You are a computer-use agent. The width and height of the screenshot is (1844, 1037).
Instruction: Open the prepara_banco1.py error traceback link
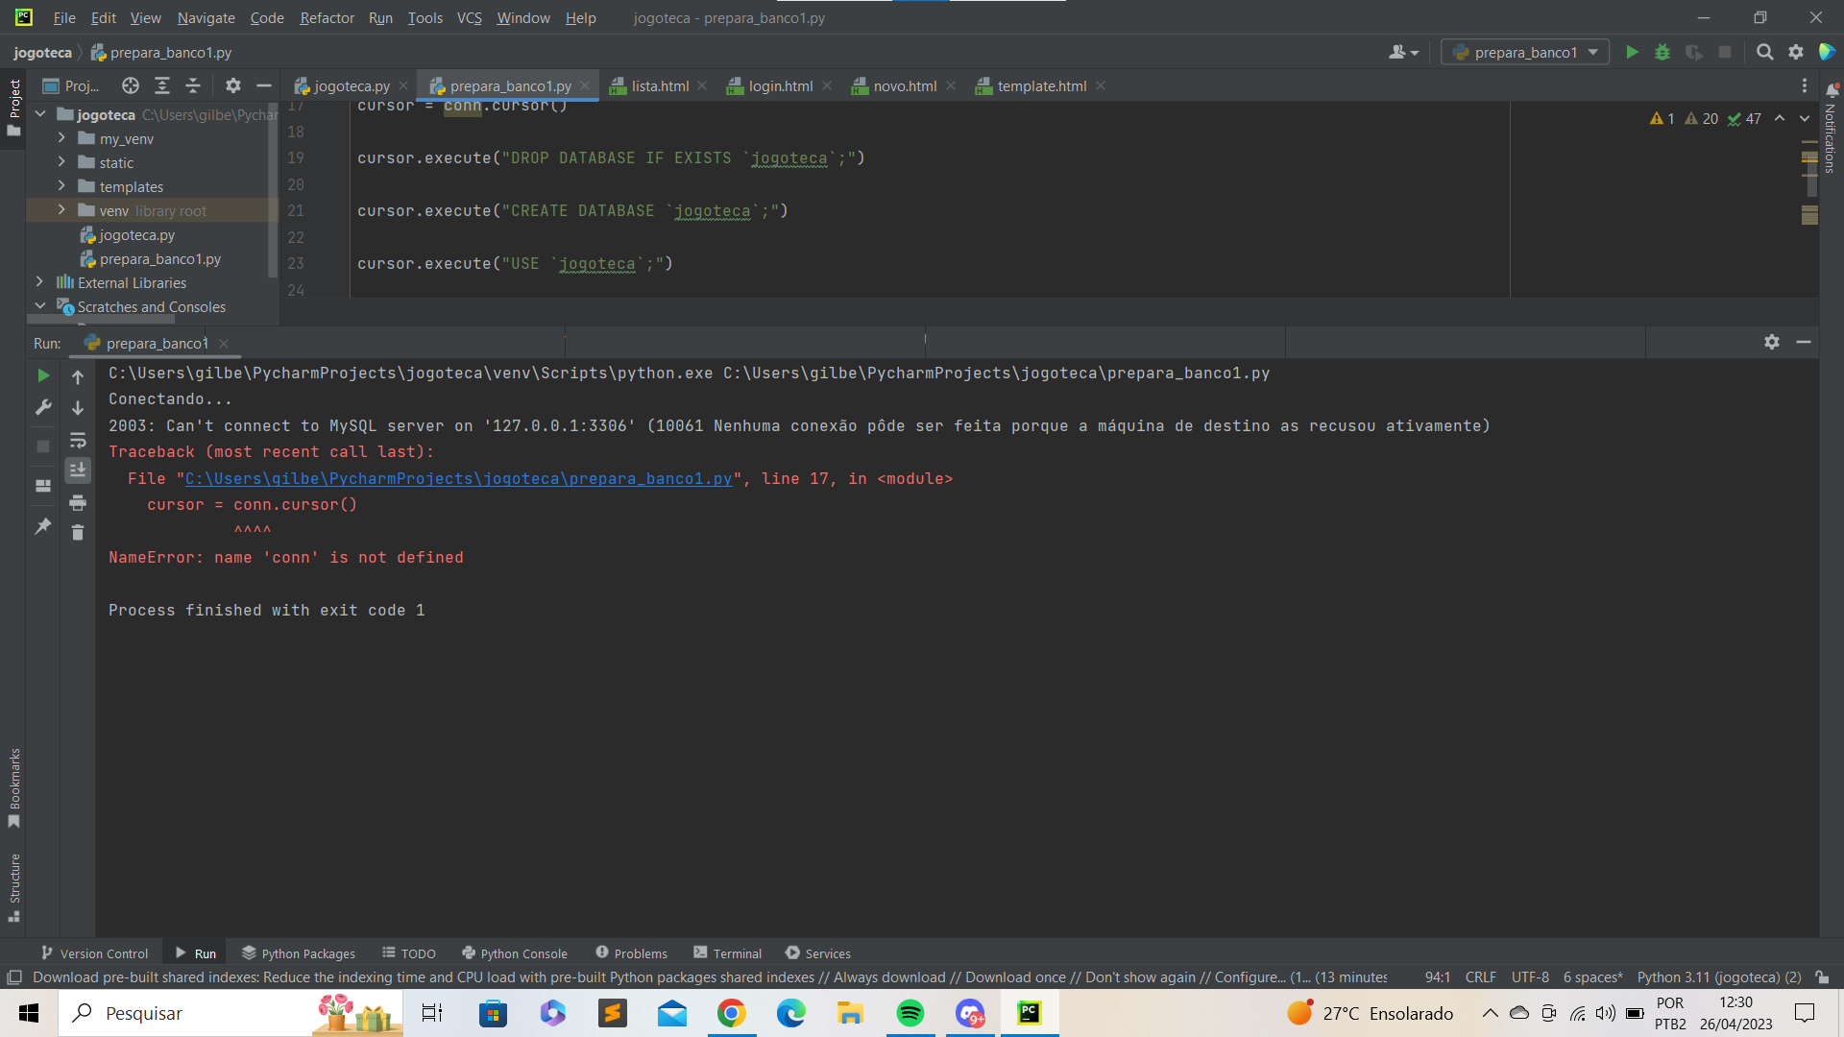(x=457, y=478)
